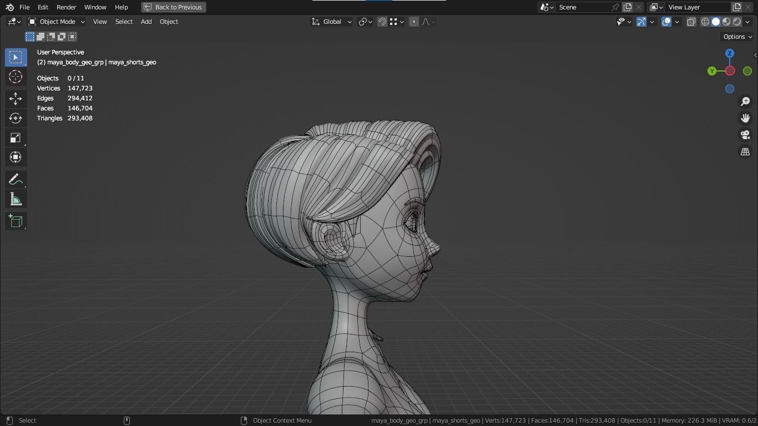Click the Pan view hand icon
The width and height of the screenshot is (758, 426).
pos(745,118)
